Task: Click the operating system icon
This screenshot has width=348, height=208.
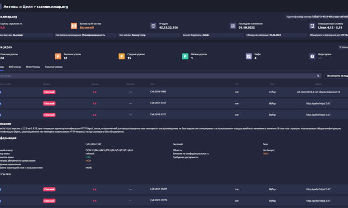Action: coord(313,25)
